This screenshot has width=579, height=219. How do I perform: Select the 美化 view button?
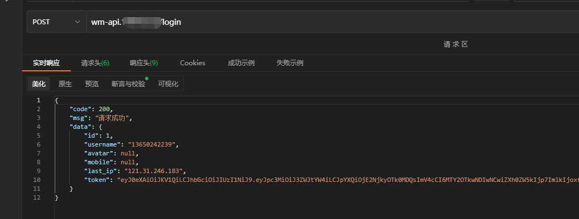click(x=39, y=84)
